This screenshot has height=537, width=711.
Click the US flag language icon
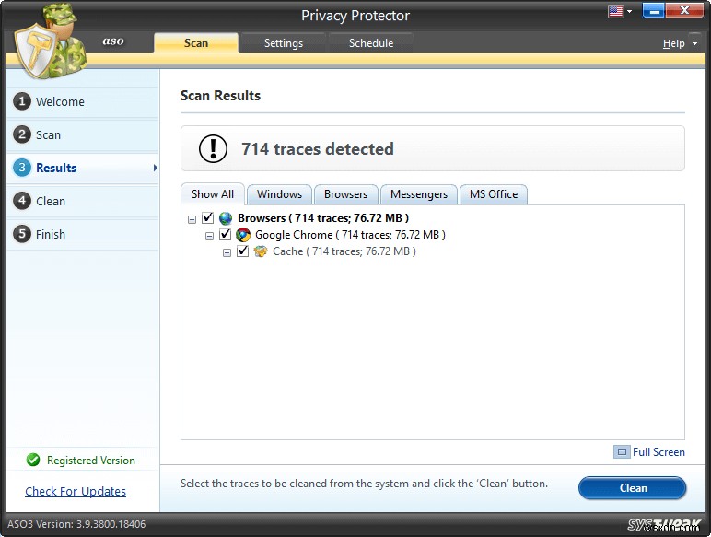tap(615, 11)
